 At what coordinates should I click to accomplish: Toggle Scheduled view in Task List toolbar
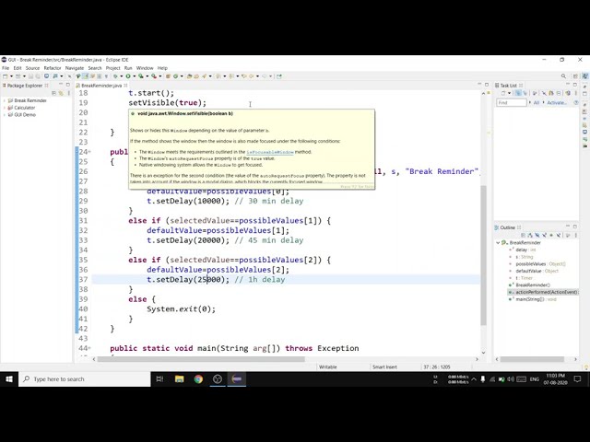click(x=525, y=93)
